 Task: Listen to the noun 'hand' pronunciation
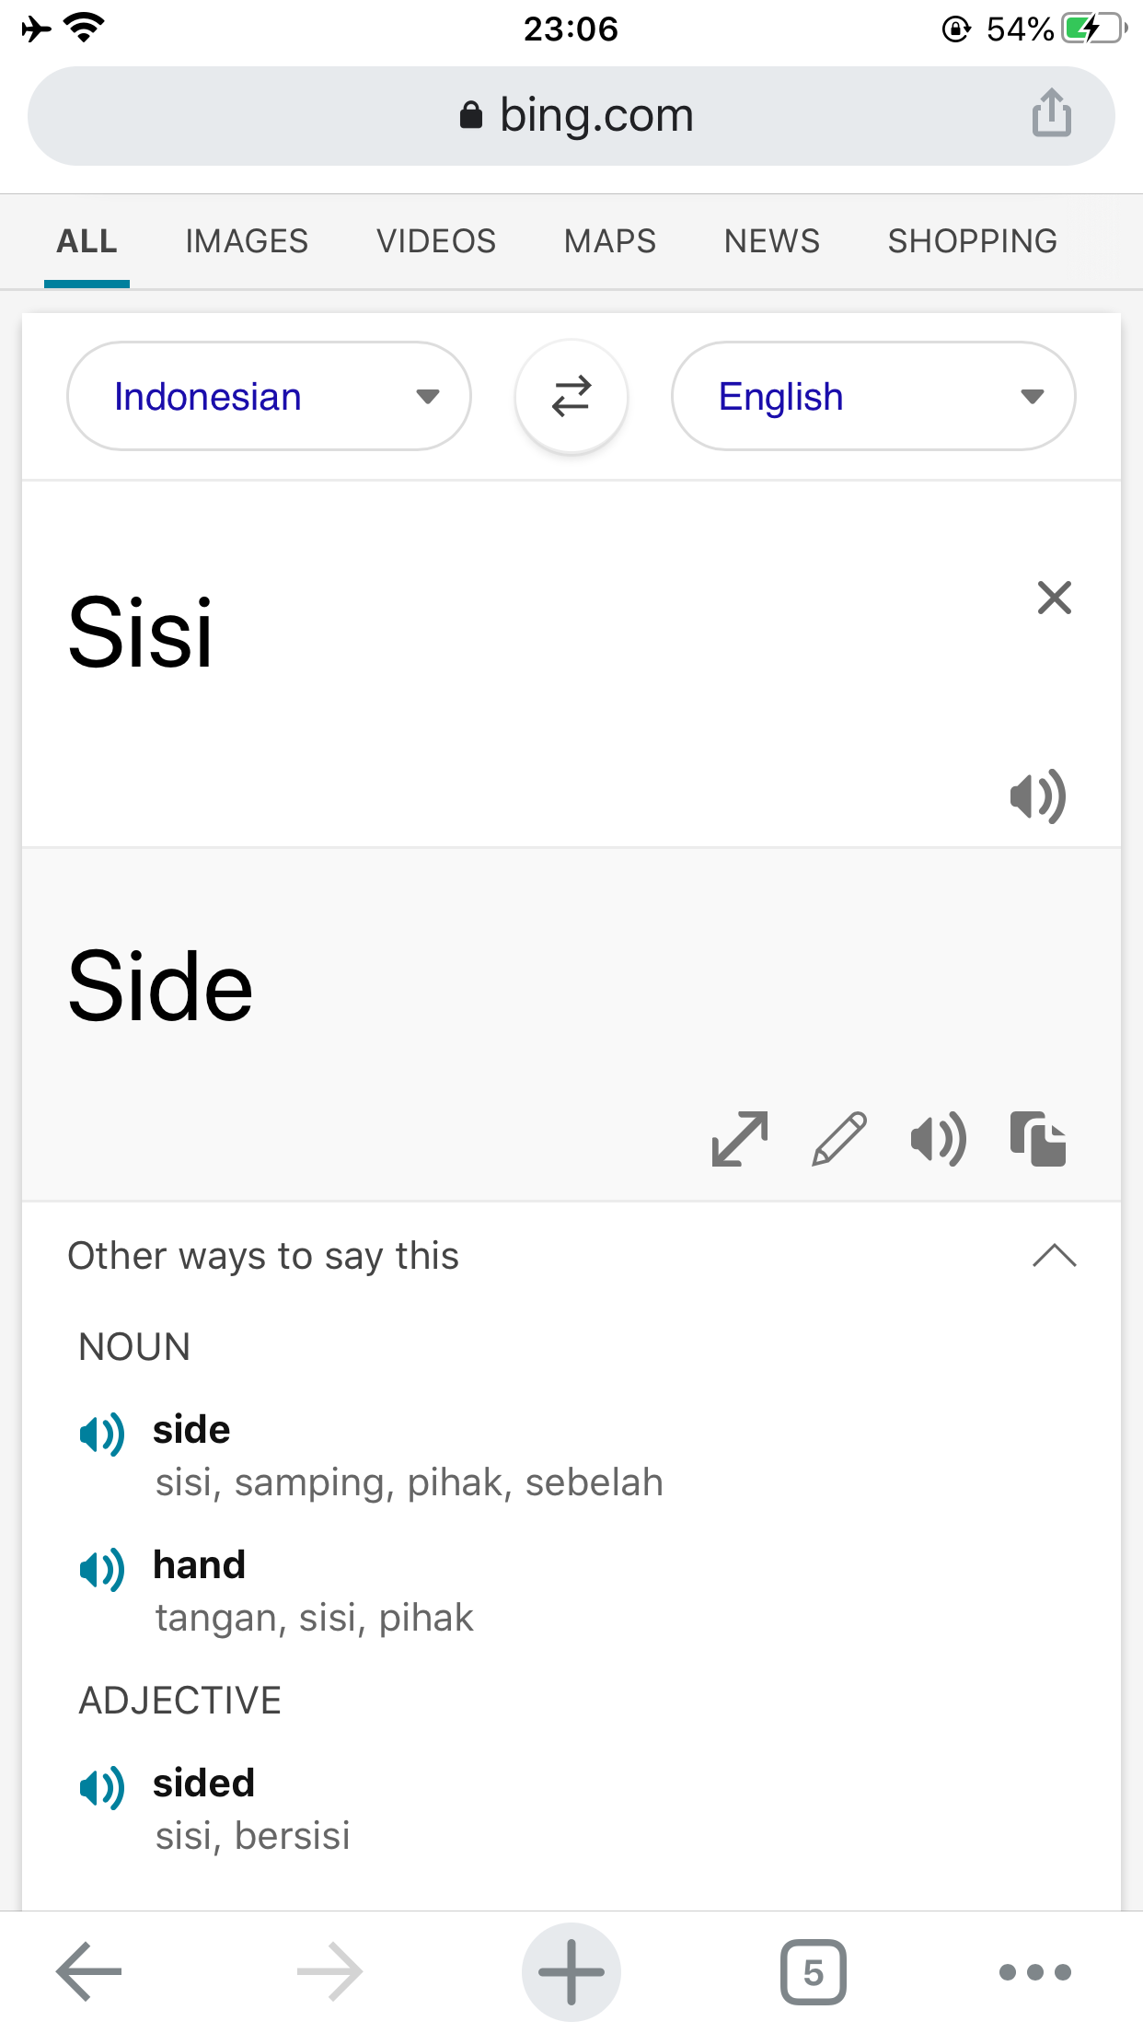coord(102,1569)
